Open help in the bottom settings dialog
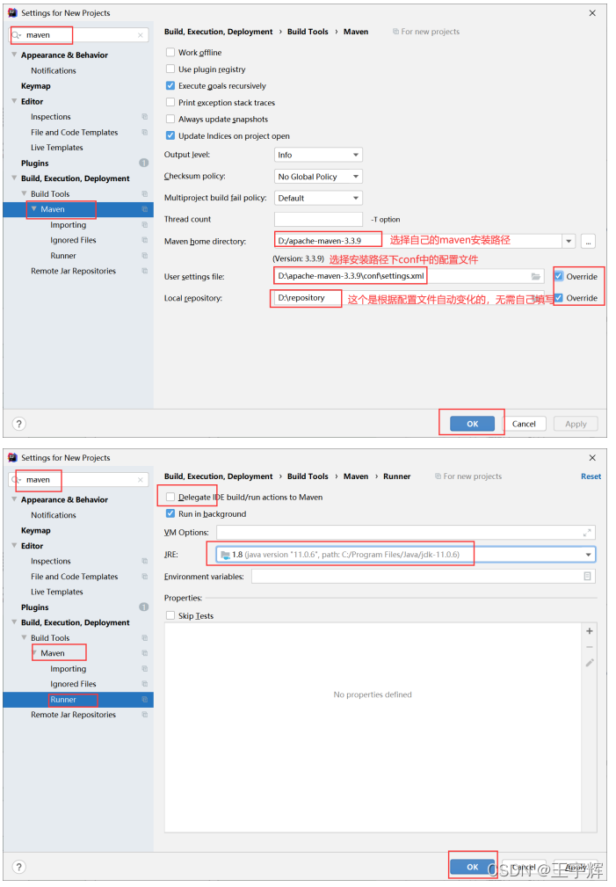 18,867
